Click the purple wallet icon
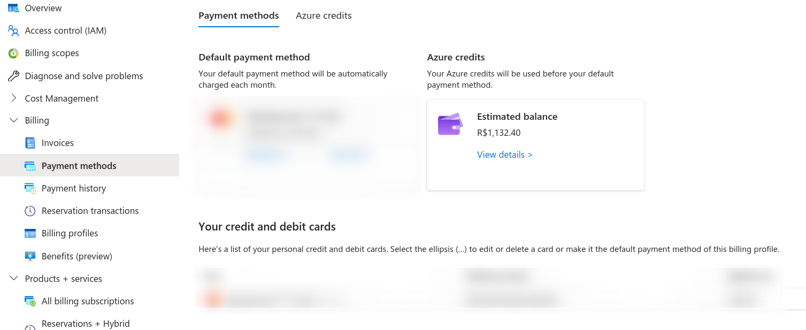The height and width of the screenshot is (330, 806). [450, 124]
